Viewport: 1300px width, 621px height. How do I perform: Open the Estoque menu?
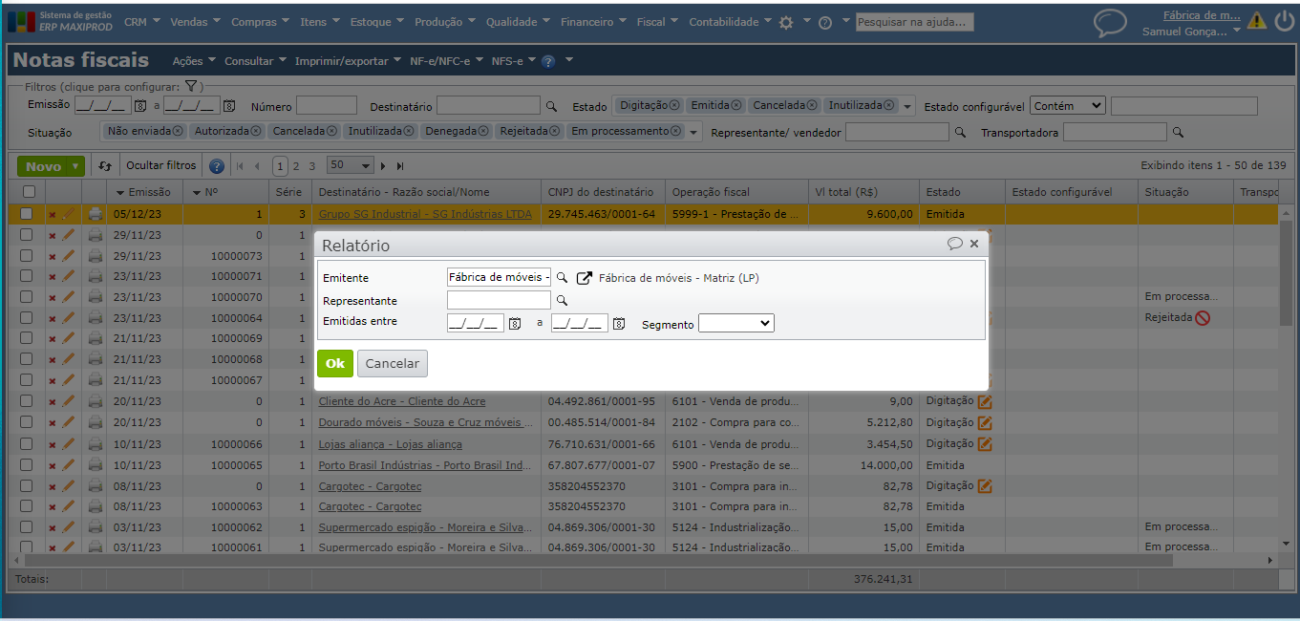376,21
